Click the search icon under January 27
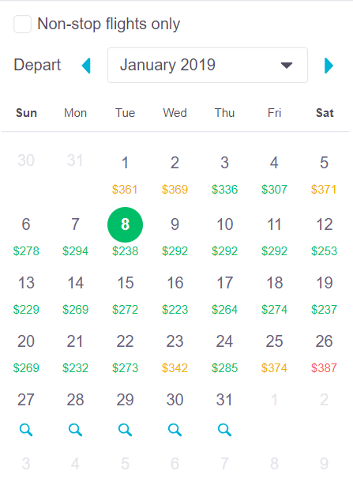Screen dimensions: 353x497 (x=26, y=430)
